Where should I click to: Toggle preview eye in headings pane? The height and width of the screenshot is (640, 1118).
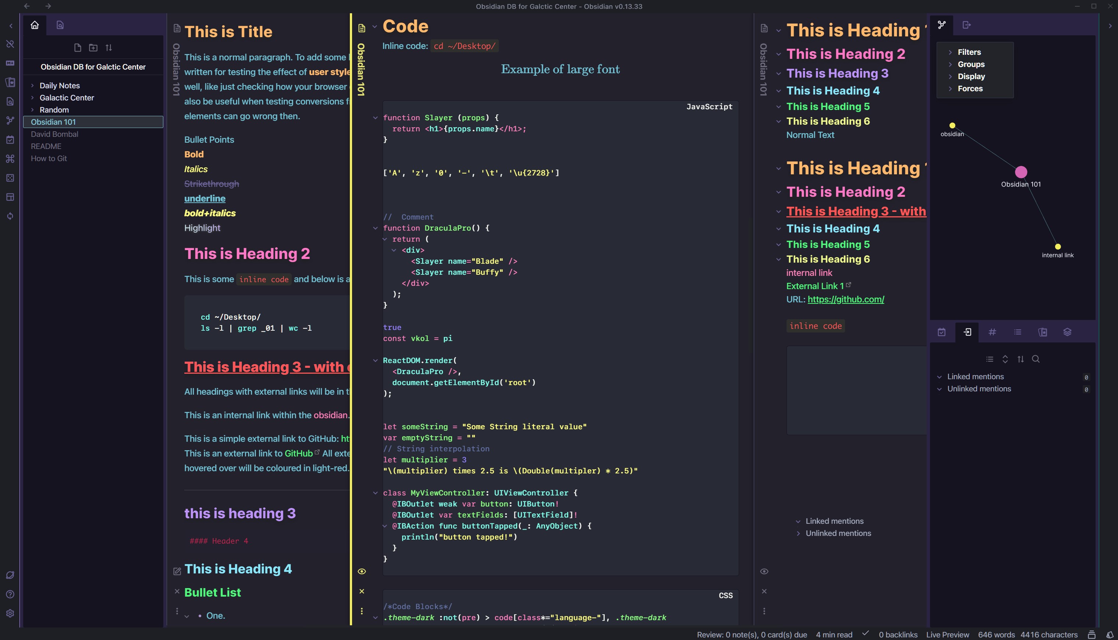(x=764, y=572)
